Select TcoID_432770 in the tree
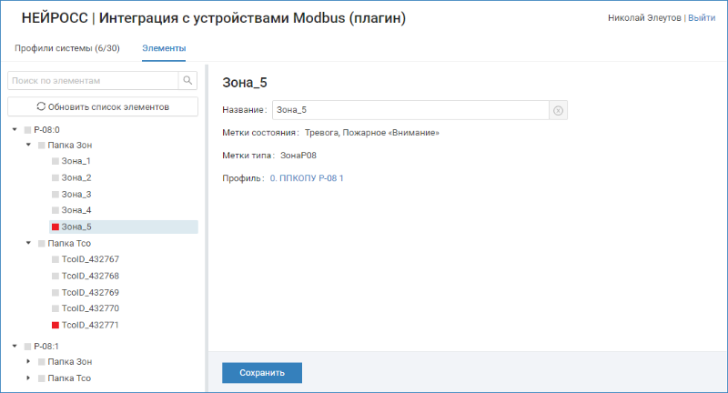 tap(90, 308)
